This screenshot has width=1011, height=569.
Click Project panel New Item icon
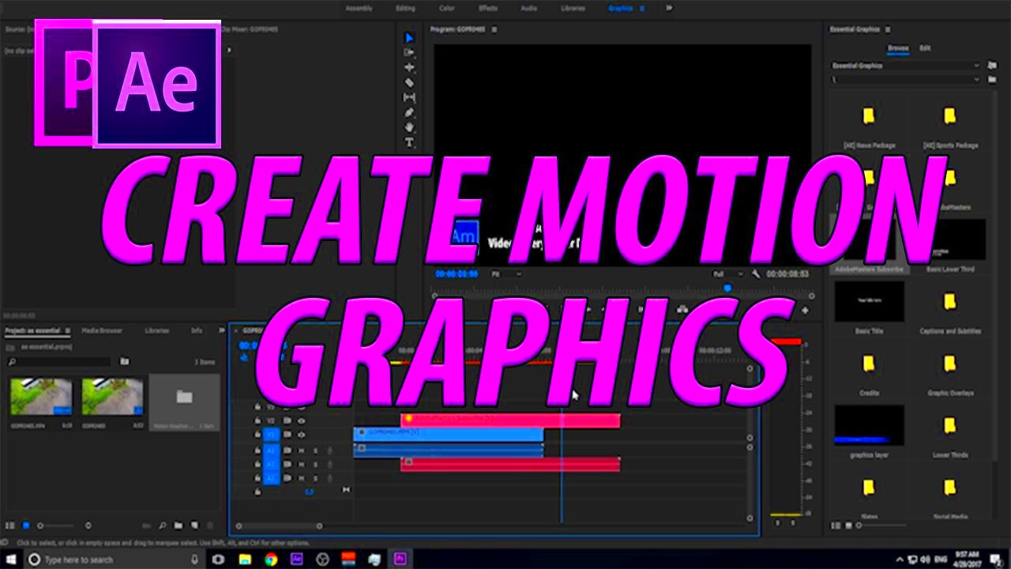(x=193, y=525)
